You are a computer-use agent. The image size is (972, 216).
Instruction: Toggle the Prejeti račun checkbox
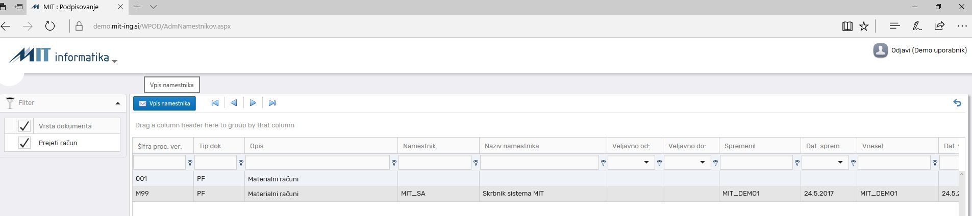pyautogui.click(x=24, y=143)
